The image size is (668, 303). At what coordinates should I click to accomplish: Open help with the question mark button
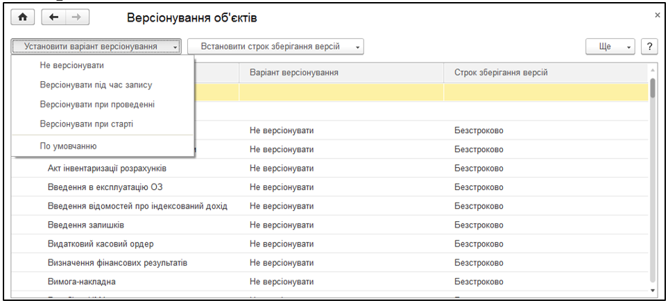[x=649, y=46]
